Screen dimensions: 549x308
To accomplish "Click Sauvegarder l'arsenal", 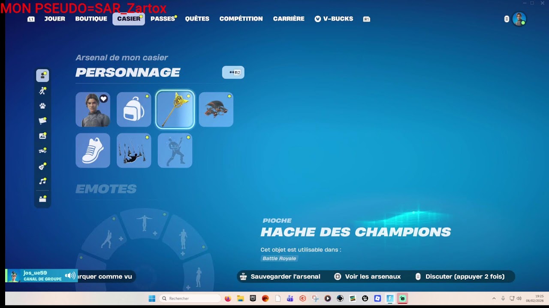I will (x=280, y=277).
